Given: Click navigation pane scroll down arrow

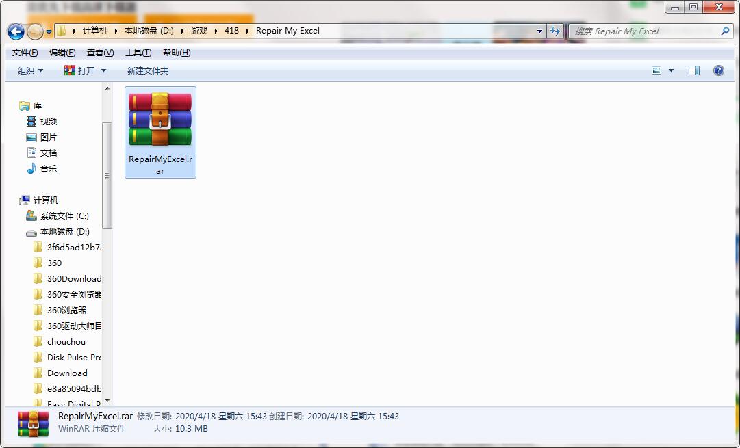Looking at the screenshot, I should [x=107, y=401].
